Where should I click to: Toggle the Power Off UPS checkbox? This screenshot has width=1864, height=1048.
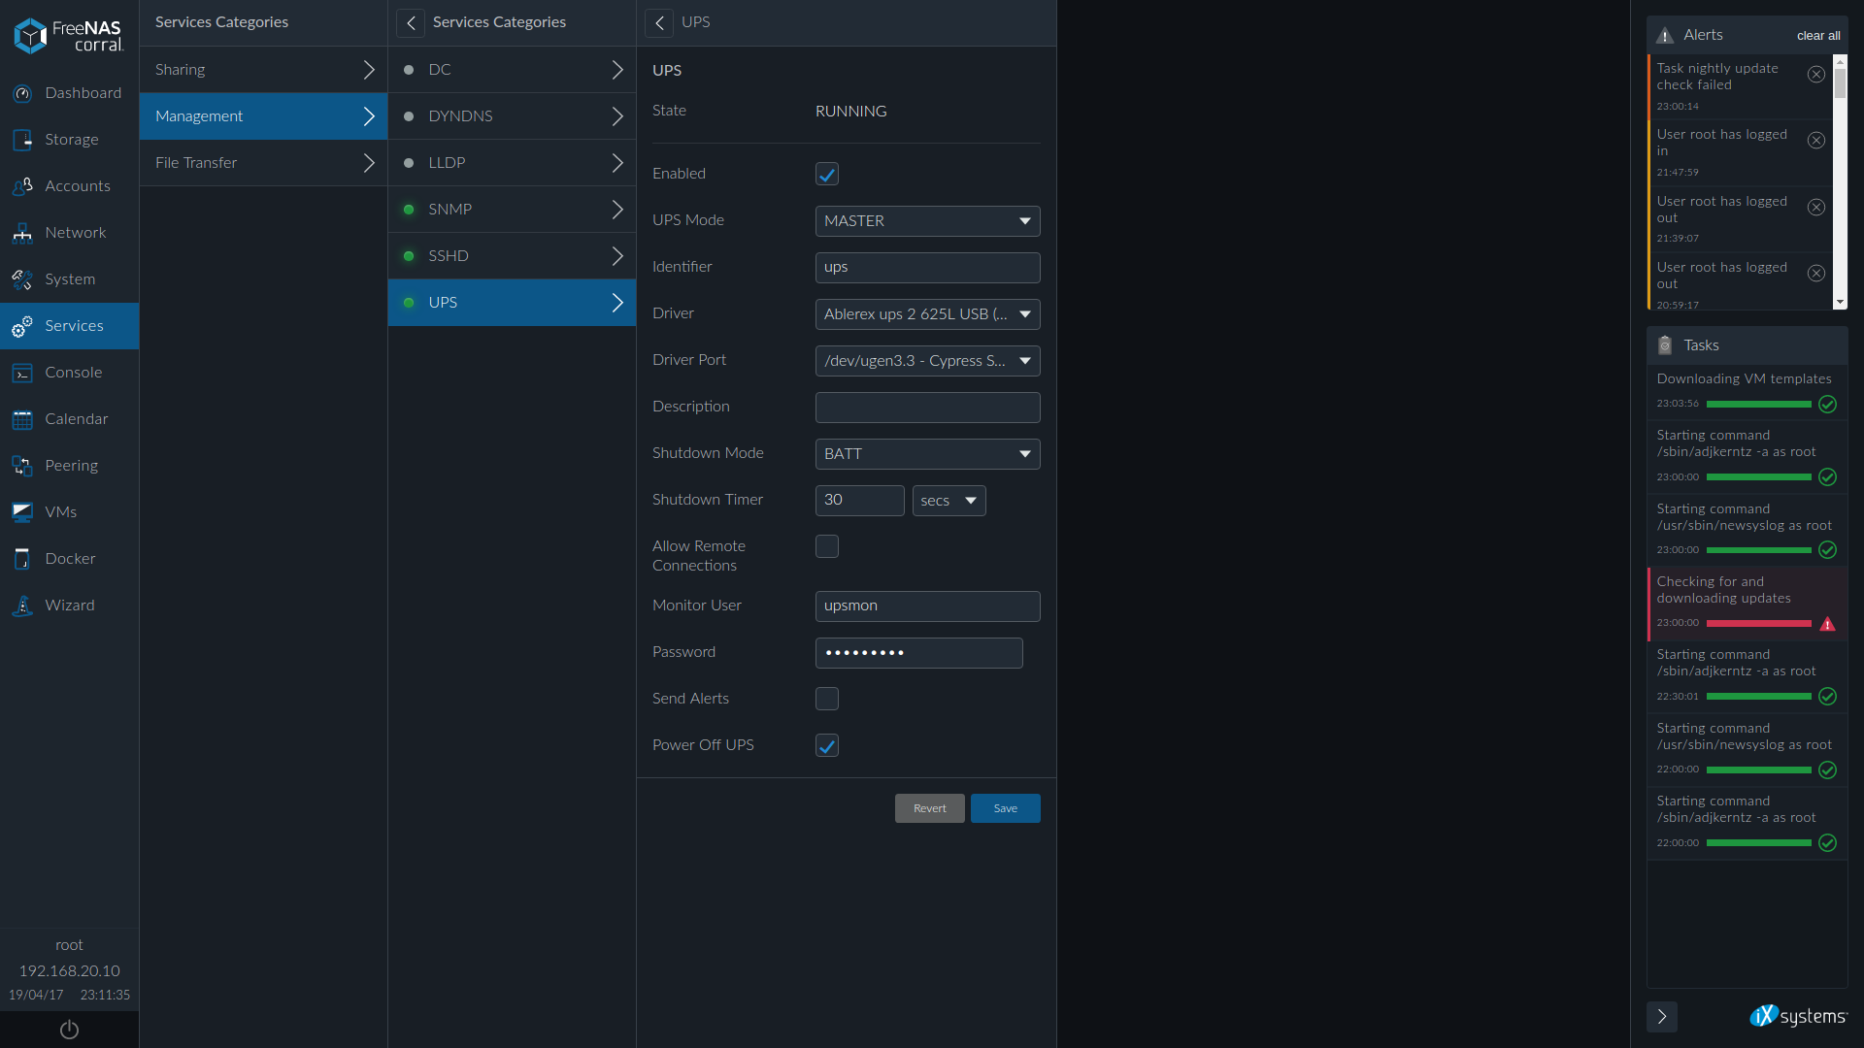826,746
